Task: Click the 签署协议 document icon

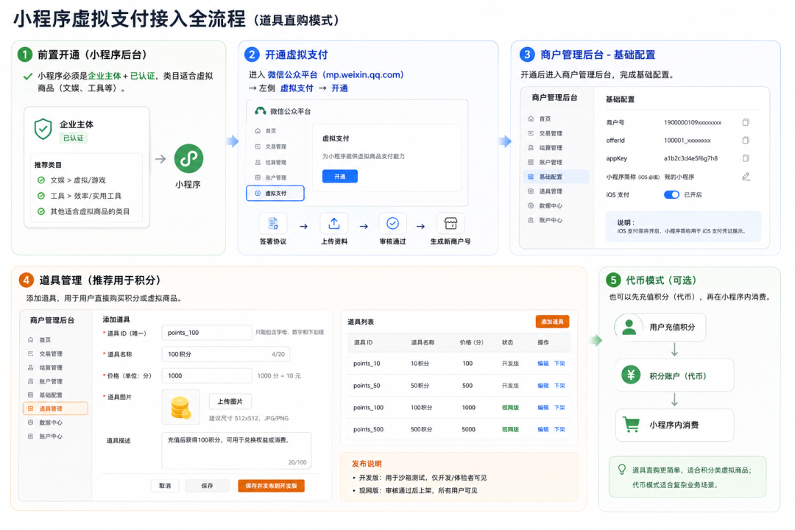Action: pos(273,224)
